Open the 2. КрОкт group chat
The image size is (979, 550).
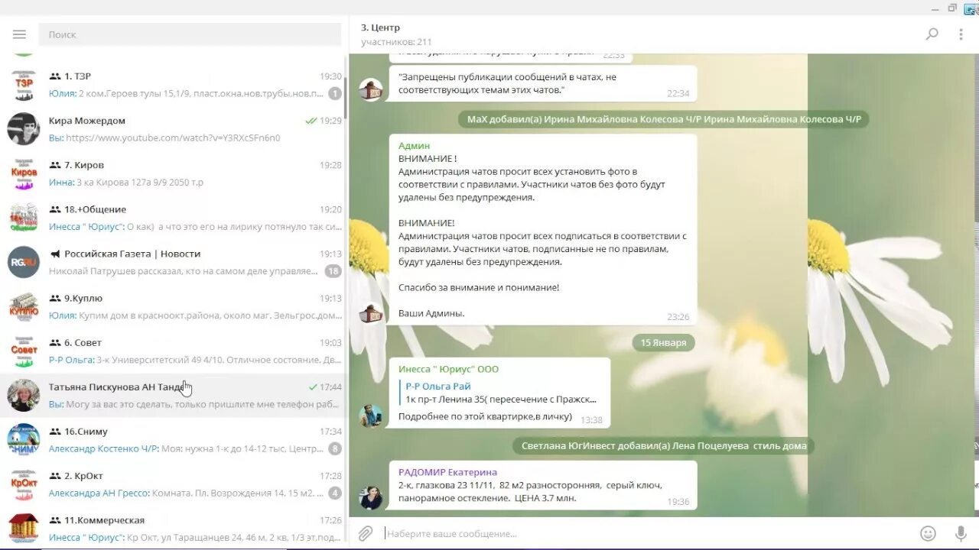[174, 484]
